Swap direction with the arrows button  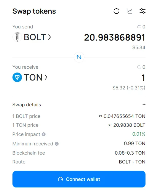pyautogui.click(x=79, y=57)
